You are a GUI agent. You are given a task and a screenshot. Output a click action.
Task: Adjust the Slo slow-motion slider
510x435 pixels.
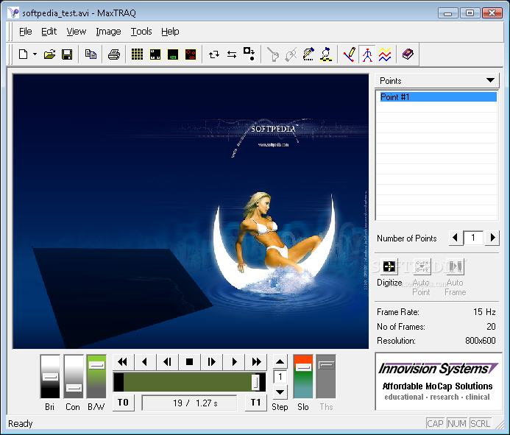click(x=303, y=376)
